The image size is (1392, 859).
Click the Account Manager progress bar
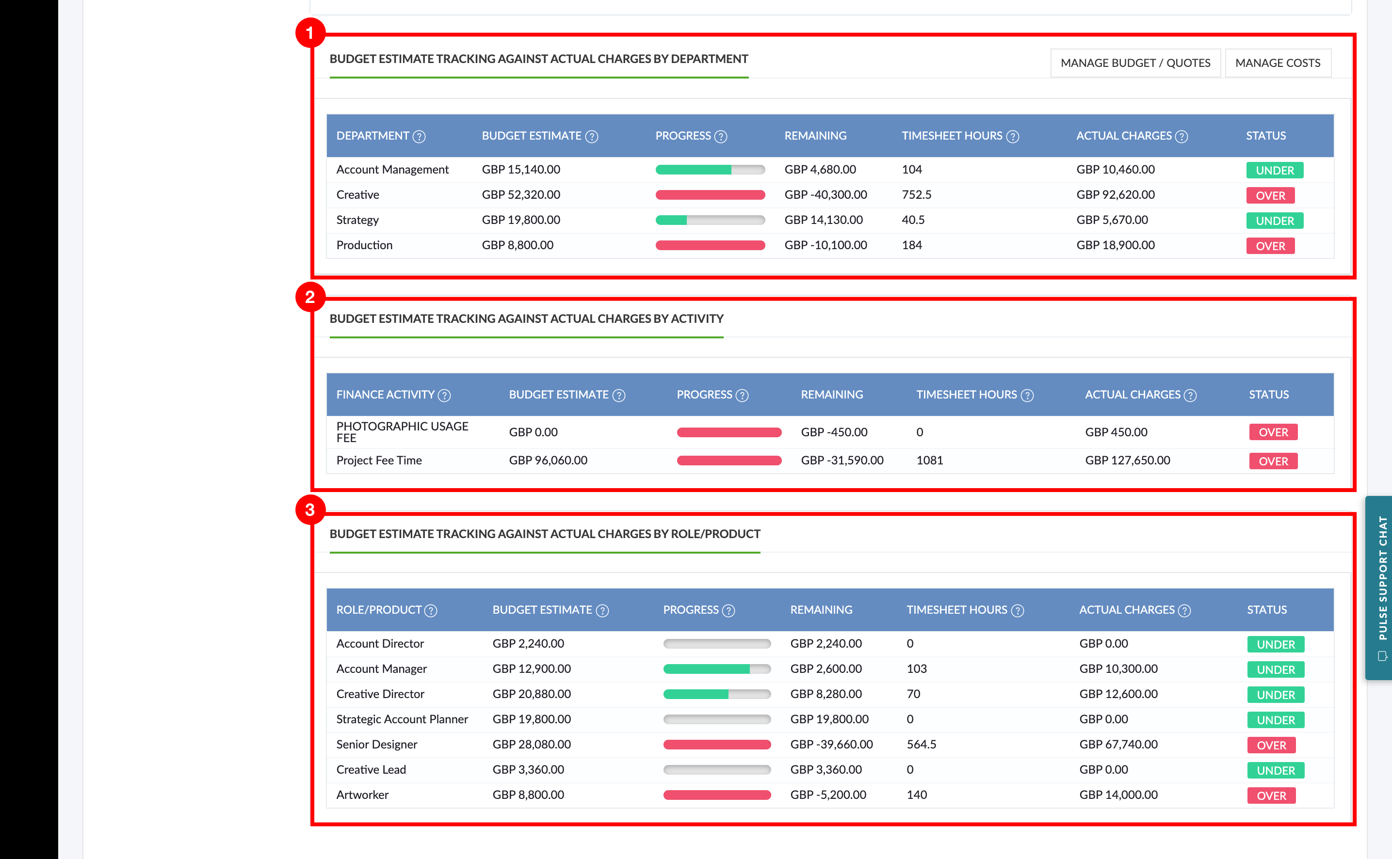tap(717, 669)
